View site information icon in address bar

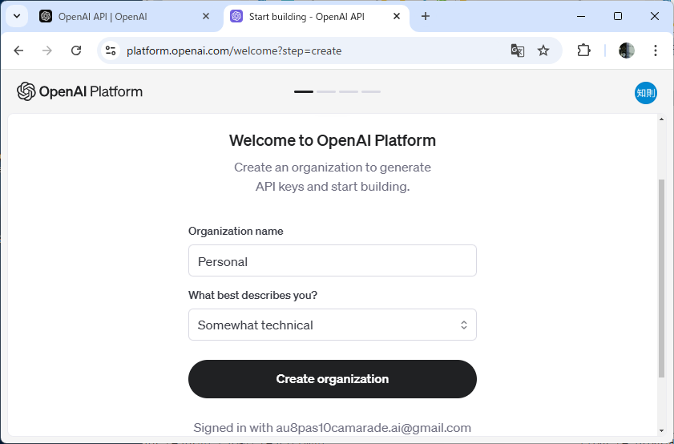[111, 50]
